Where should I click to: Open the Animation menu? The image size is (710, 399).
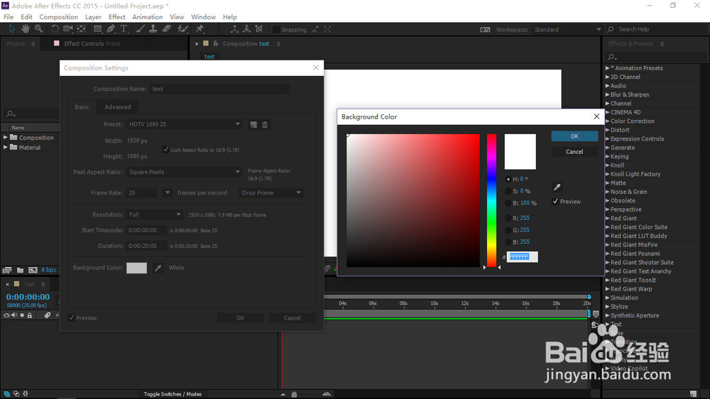pos(147,17)
